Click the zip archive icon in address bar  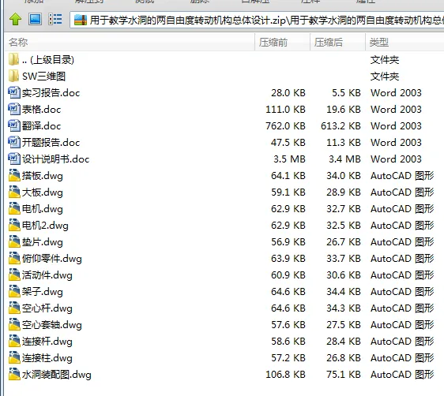[81, 20]
